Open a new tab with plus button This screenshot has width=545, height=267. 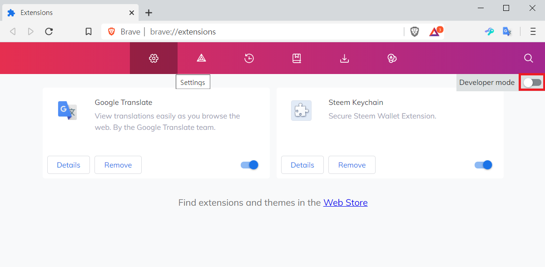click(x=149, y=13)
